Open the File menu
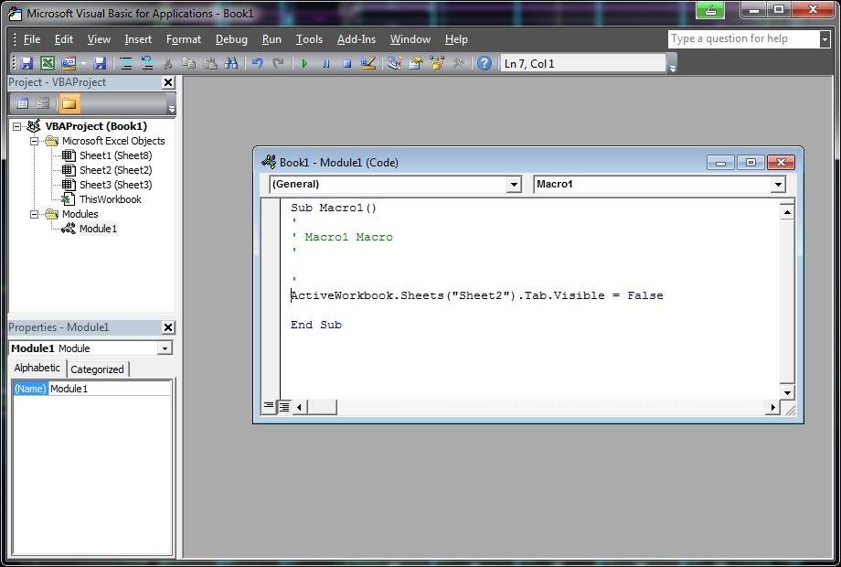The image size is (841, 567). tap(32, 39)
